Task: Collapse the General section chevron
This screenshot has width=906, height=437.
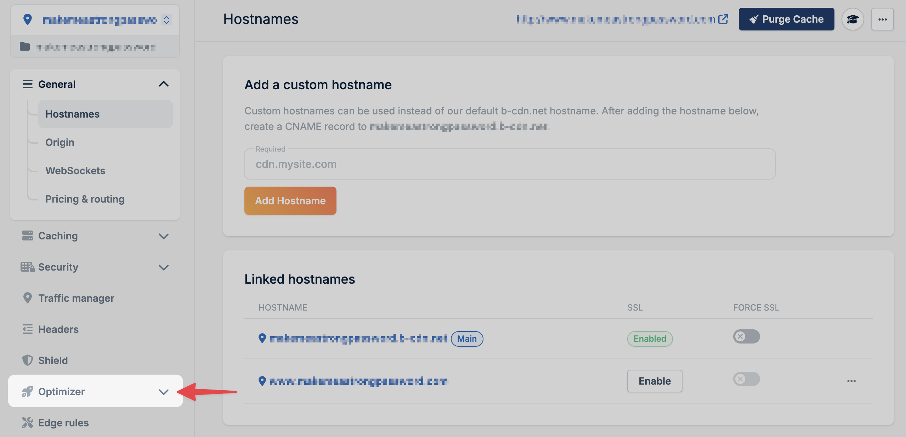Action: 163,84
